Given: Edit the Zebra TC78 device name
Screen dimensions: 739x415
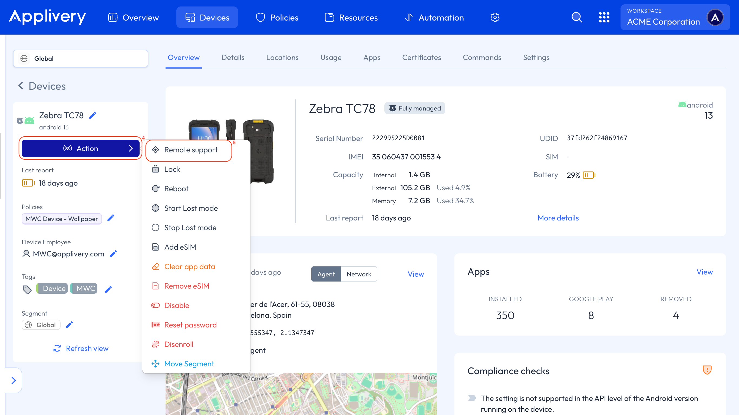Looking at the screenshot, I should [x=93, y=115].
